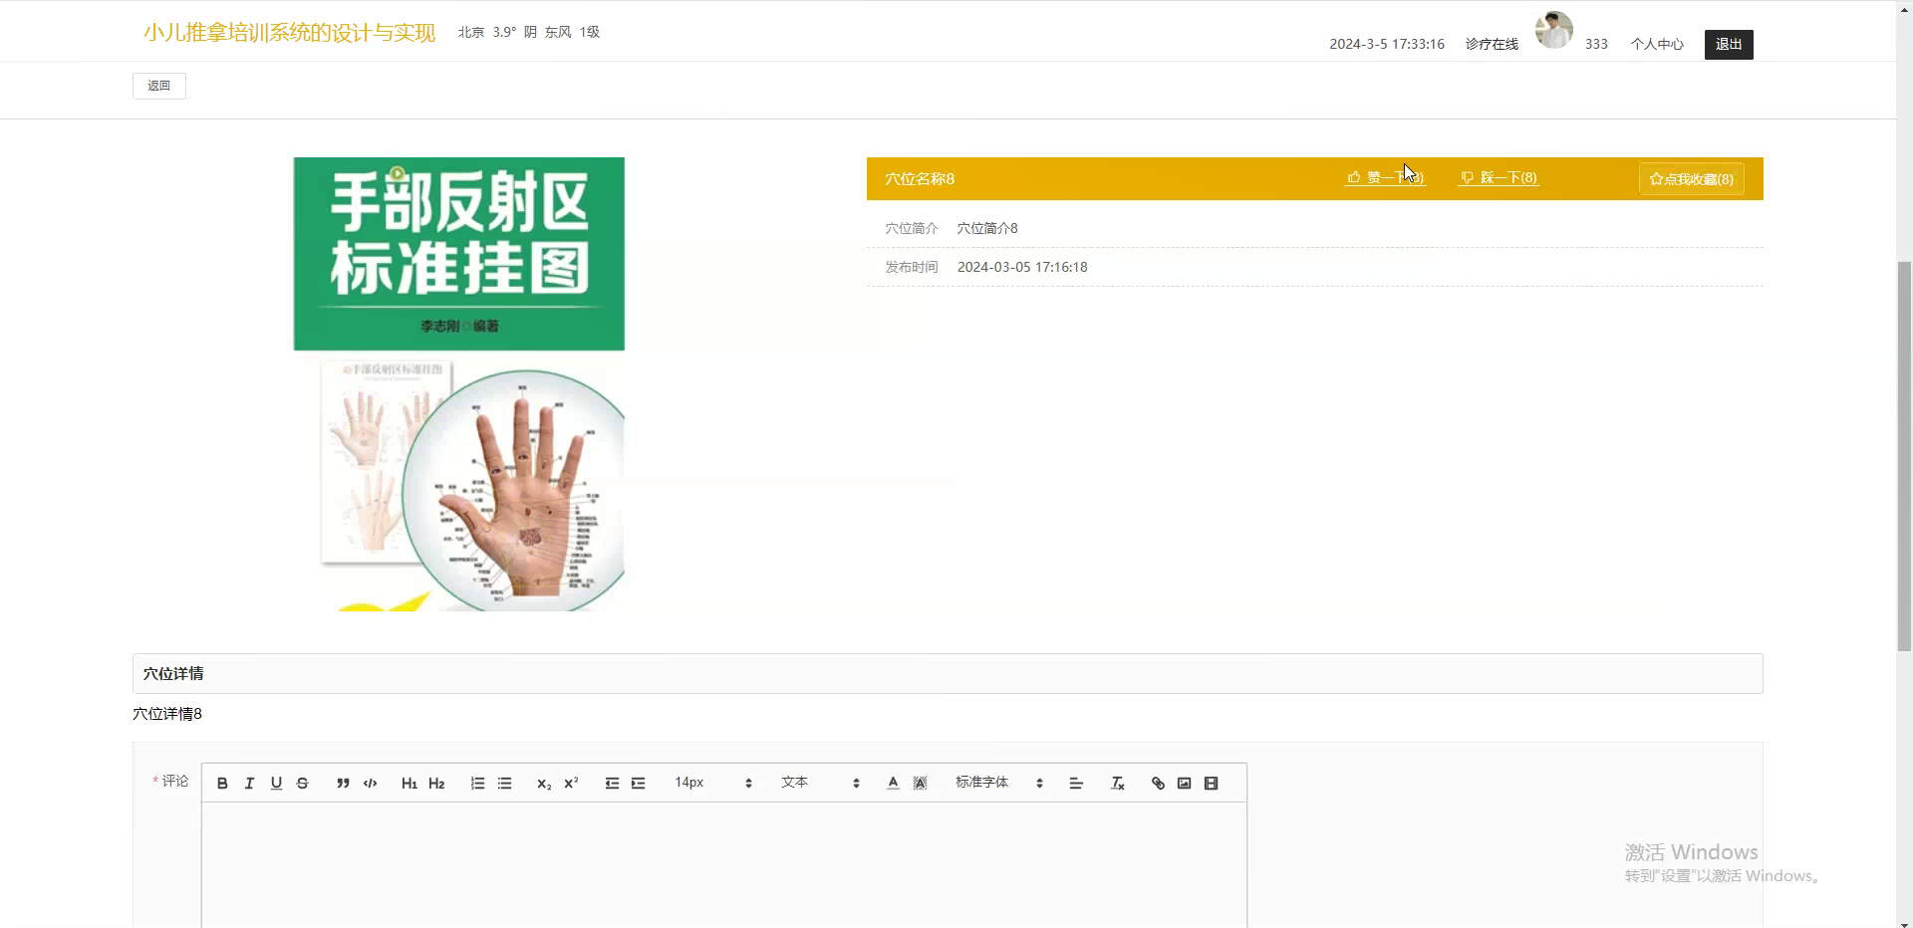This screenshot has width=1913, height=928.
Task: Insert an image into the comment editor
Action: pos(1184,783)
